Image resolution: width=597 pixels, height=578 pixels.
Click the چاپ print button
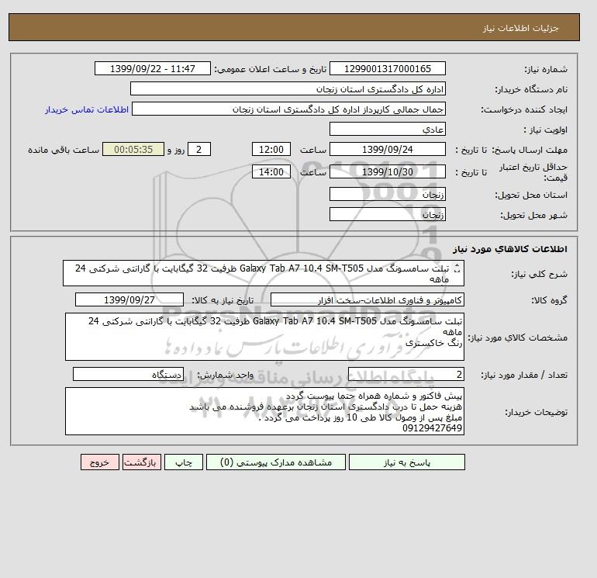click(184, 462)
